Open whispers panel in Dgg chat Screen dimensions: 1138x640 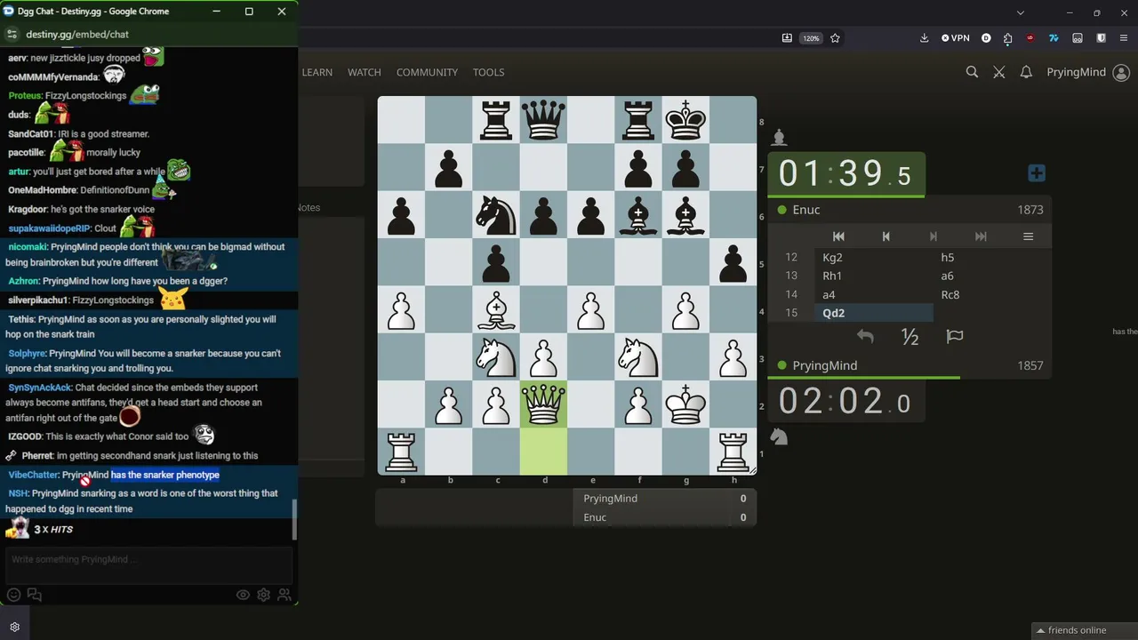coord(35,595)
